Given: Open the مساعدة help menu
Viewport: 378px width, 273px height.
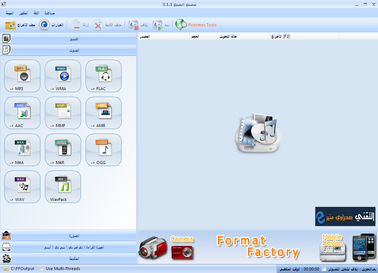Looking at the screenshot, I should click(x=49, y=13).
